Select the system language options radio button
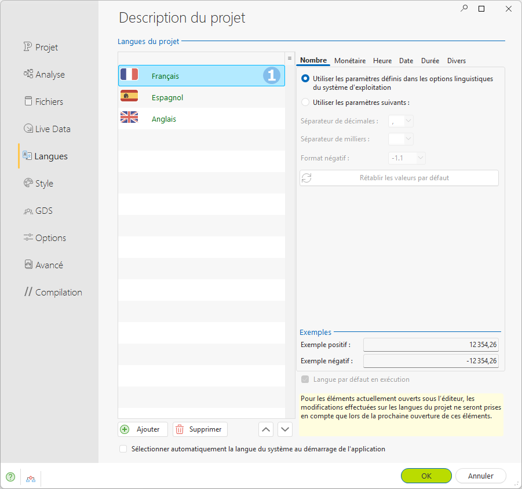Image resolution: width=522 pixels, height=489 pixels. (305, 79)
